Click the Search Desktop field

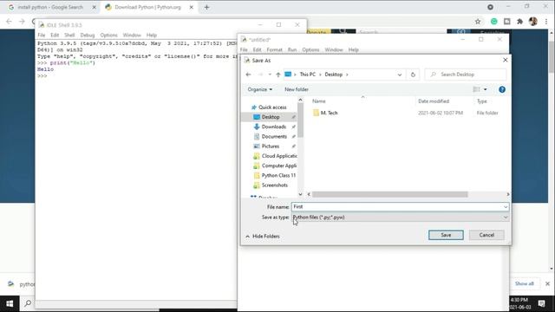(x=466, y=75)
